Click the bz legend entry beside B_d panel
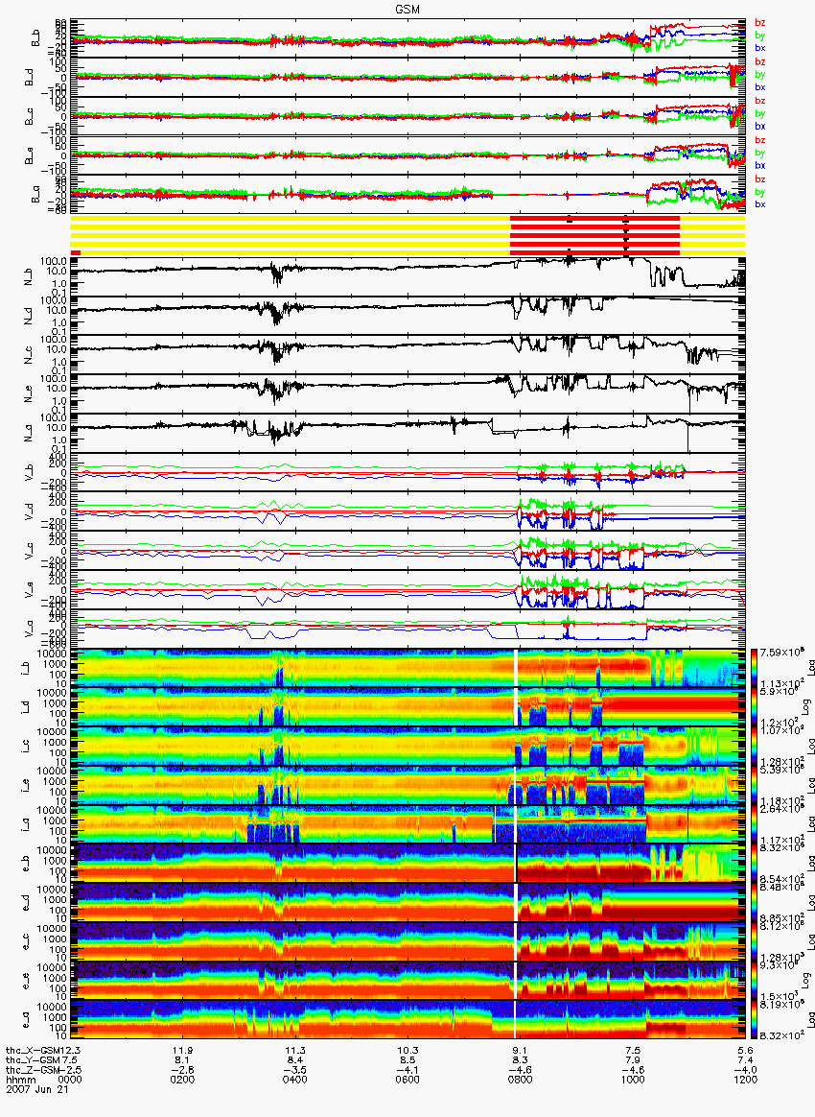Image resolution: width=815 pixels, height=1117 pixels. point(760,62)
